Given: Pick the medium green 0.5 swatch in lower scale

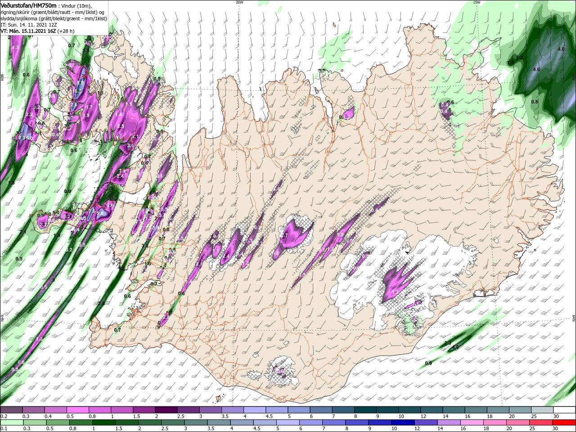Looking at the screenshot, I should (x=57, y=422).
